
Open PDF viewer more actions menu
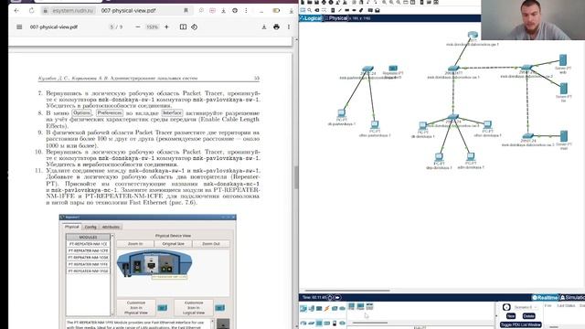tap(289, 27)
